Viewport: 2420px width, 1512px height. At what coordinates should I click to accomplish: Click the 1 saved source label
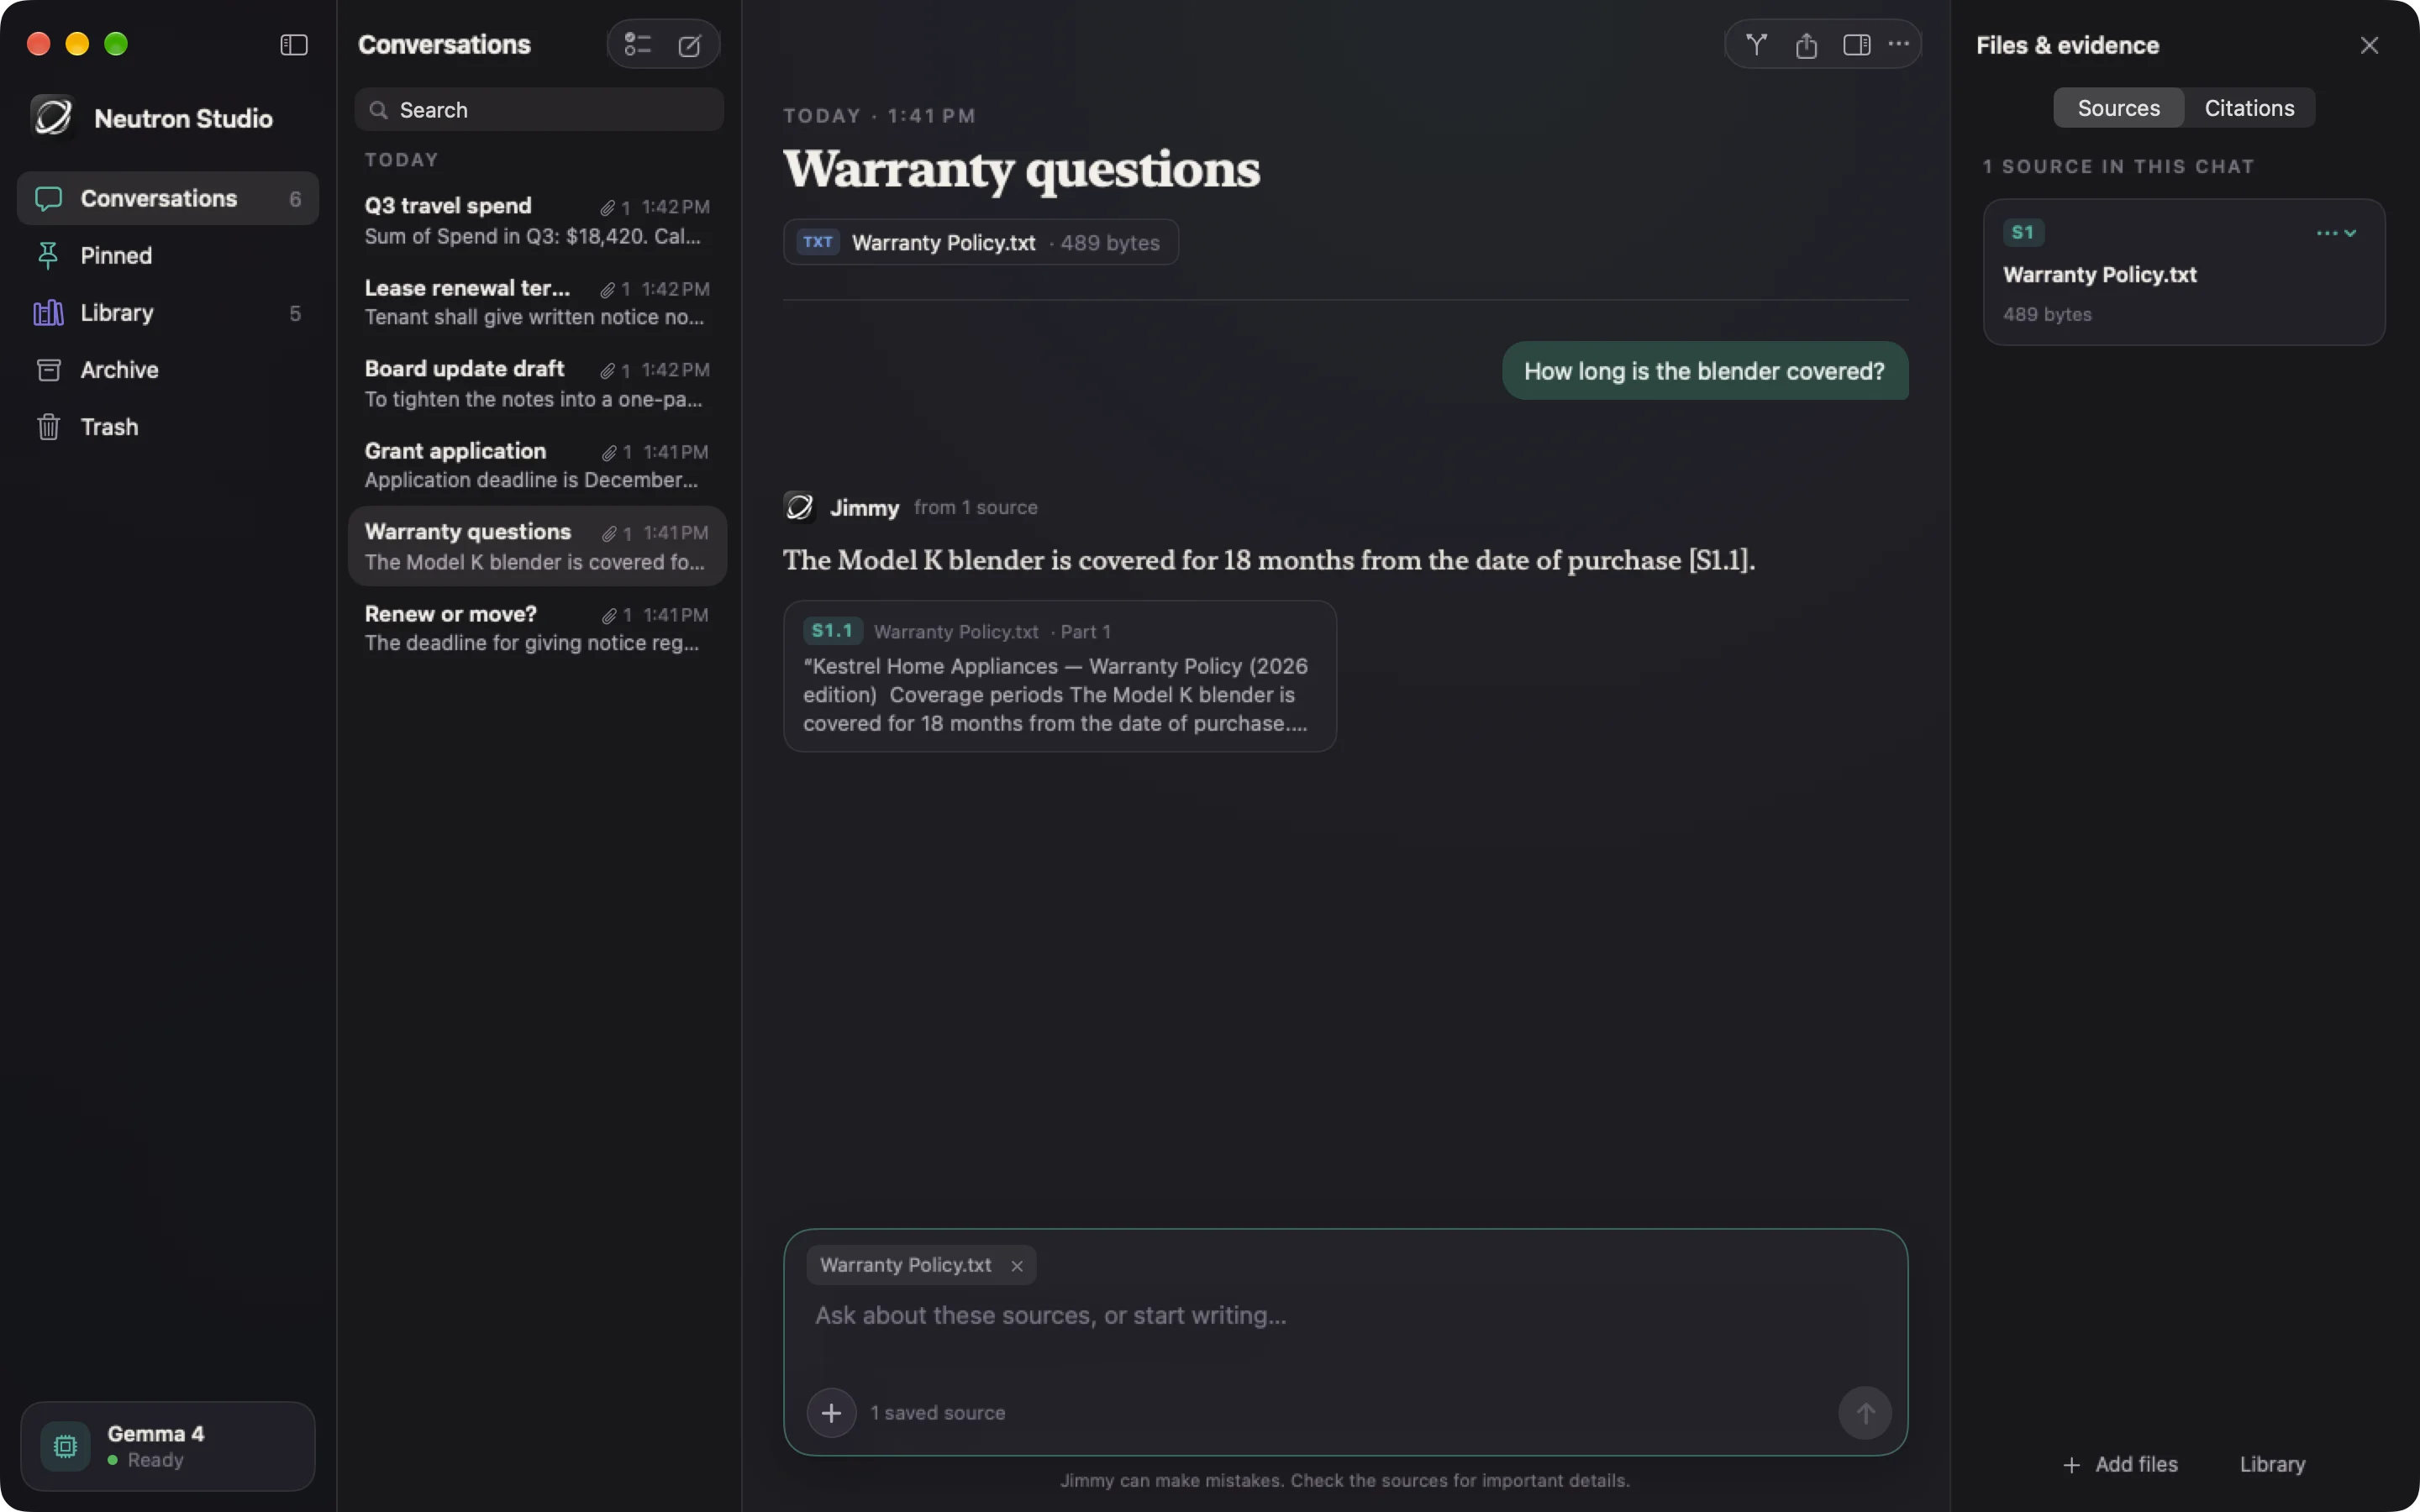pos(937,1413)
